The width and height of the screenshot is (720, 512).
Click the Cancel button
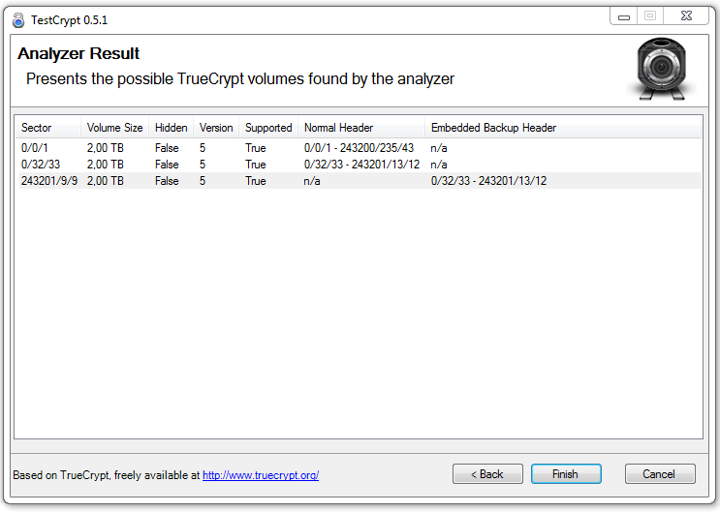(660, 474)
